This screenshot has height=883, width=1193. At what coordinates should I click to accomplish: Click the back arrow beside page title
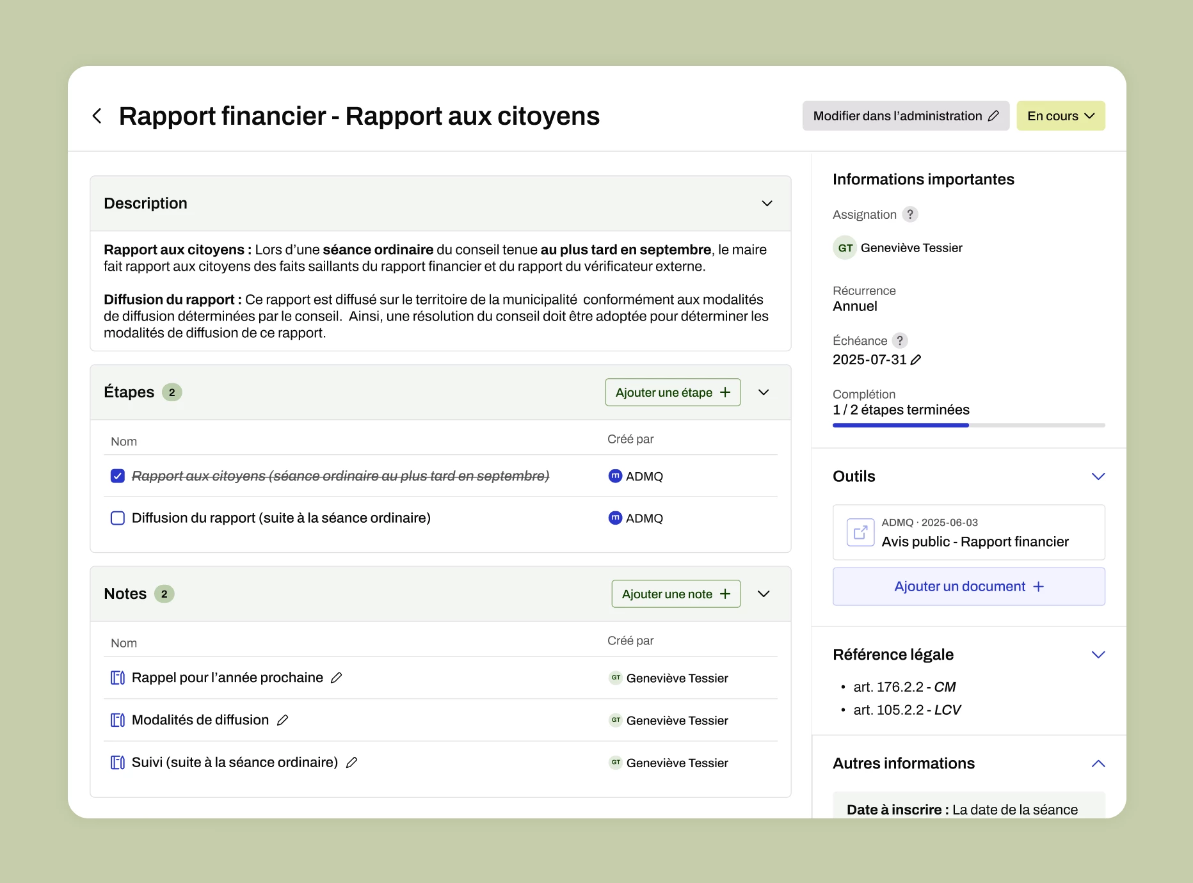[x=97, y=116]
